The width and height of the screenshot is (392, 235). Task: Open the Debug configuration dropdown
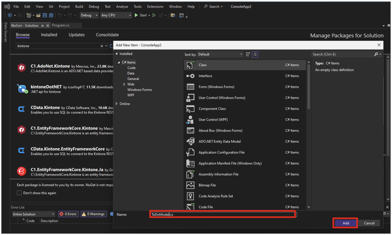[x=89, y=15]
